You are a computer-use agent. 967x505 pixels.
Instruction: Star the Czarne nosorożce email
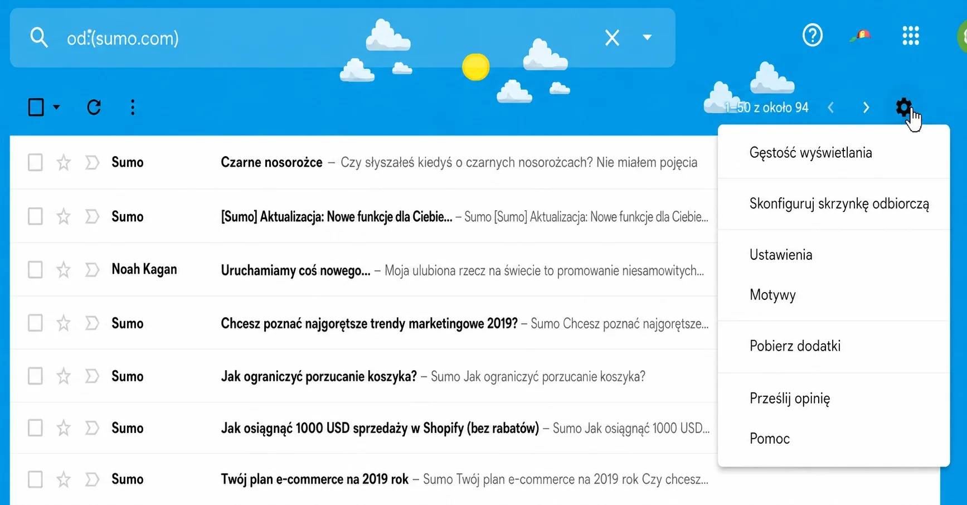click(64, 162)
